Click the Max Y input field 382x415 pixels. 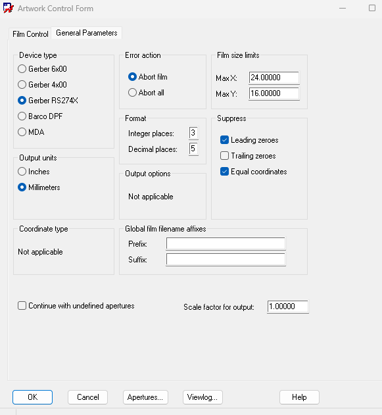(x=274, y=93)
